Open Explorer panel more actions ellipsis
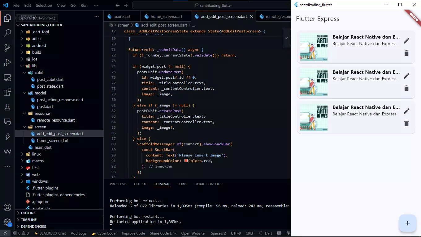 [x=97, y=16]
